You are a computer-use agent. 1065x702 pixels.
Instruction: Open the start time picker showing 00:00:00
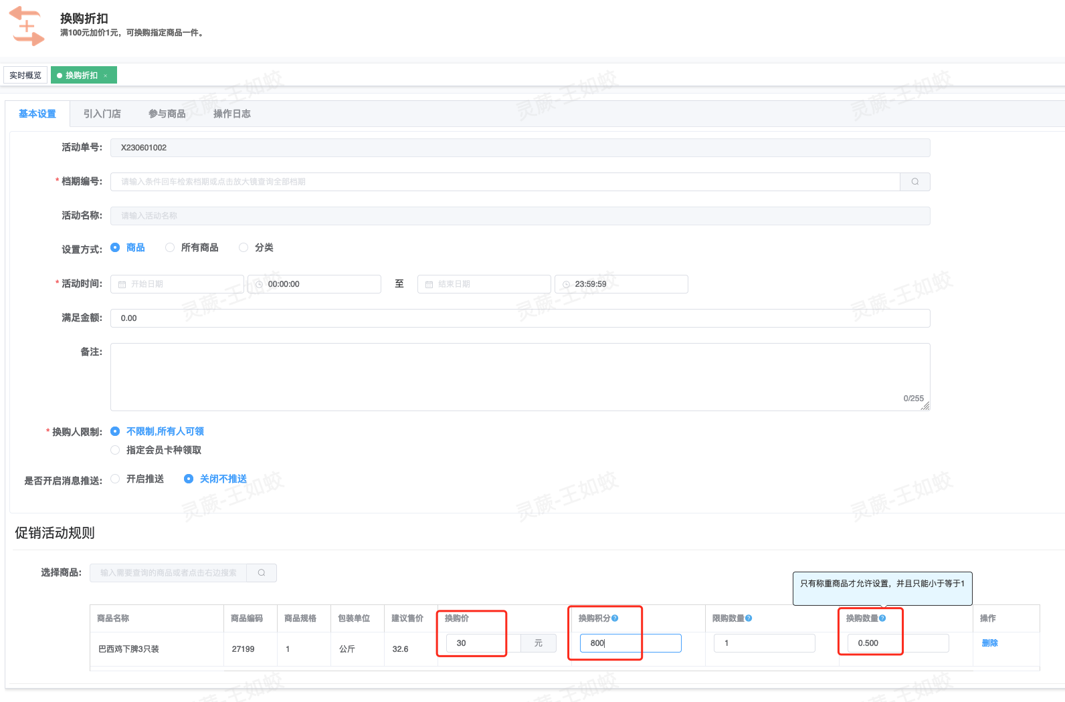(x=314, y=284)
